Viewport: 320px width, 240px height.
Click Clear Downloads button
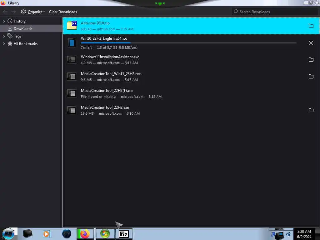(x=63, y=12)
